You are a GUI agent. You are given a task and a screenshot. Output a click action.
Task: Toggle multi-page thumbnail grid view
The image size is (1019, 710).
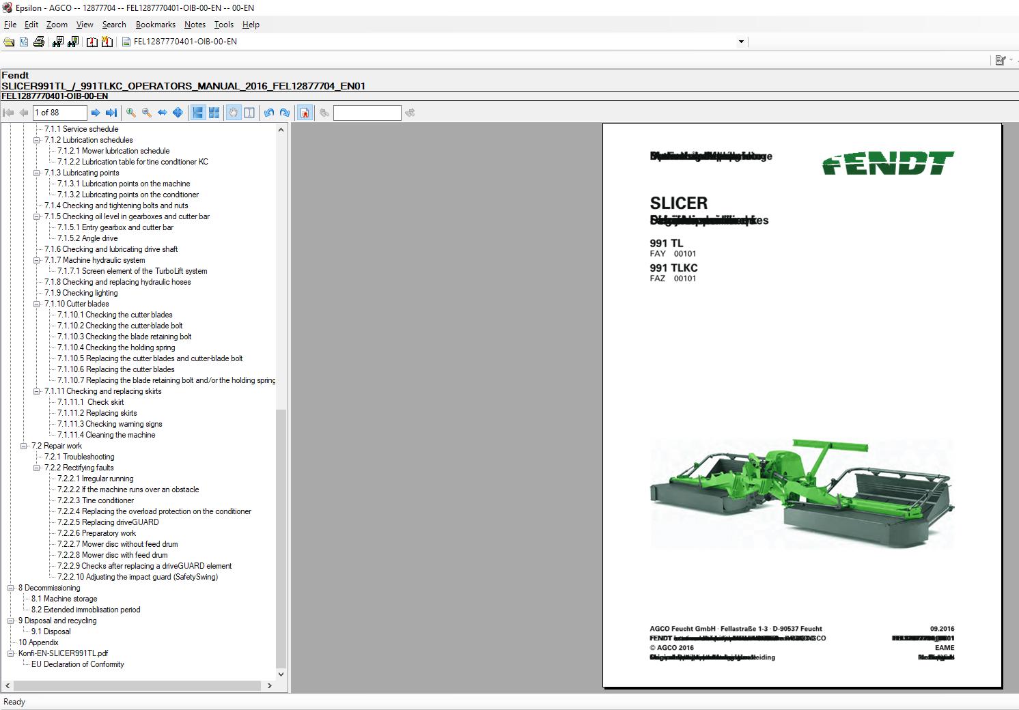[x=214, y=113]
